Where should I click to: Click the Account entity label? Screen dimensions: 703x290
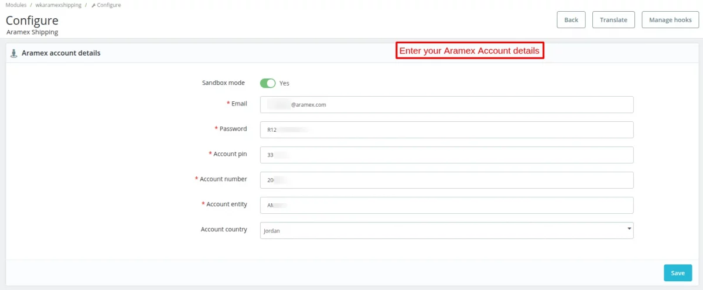coord(224,204)
